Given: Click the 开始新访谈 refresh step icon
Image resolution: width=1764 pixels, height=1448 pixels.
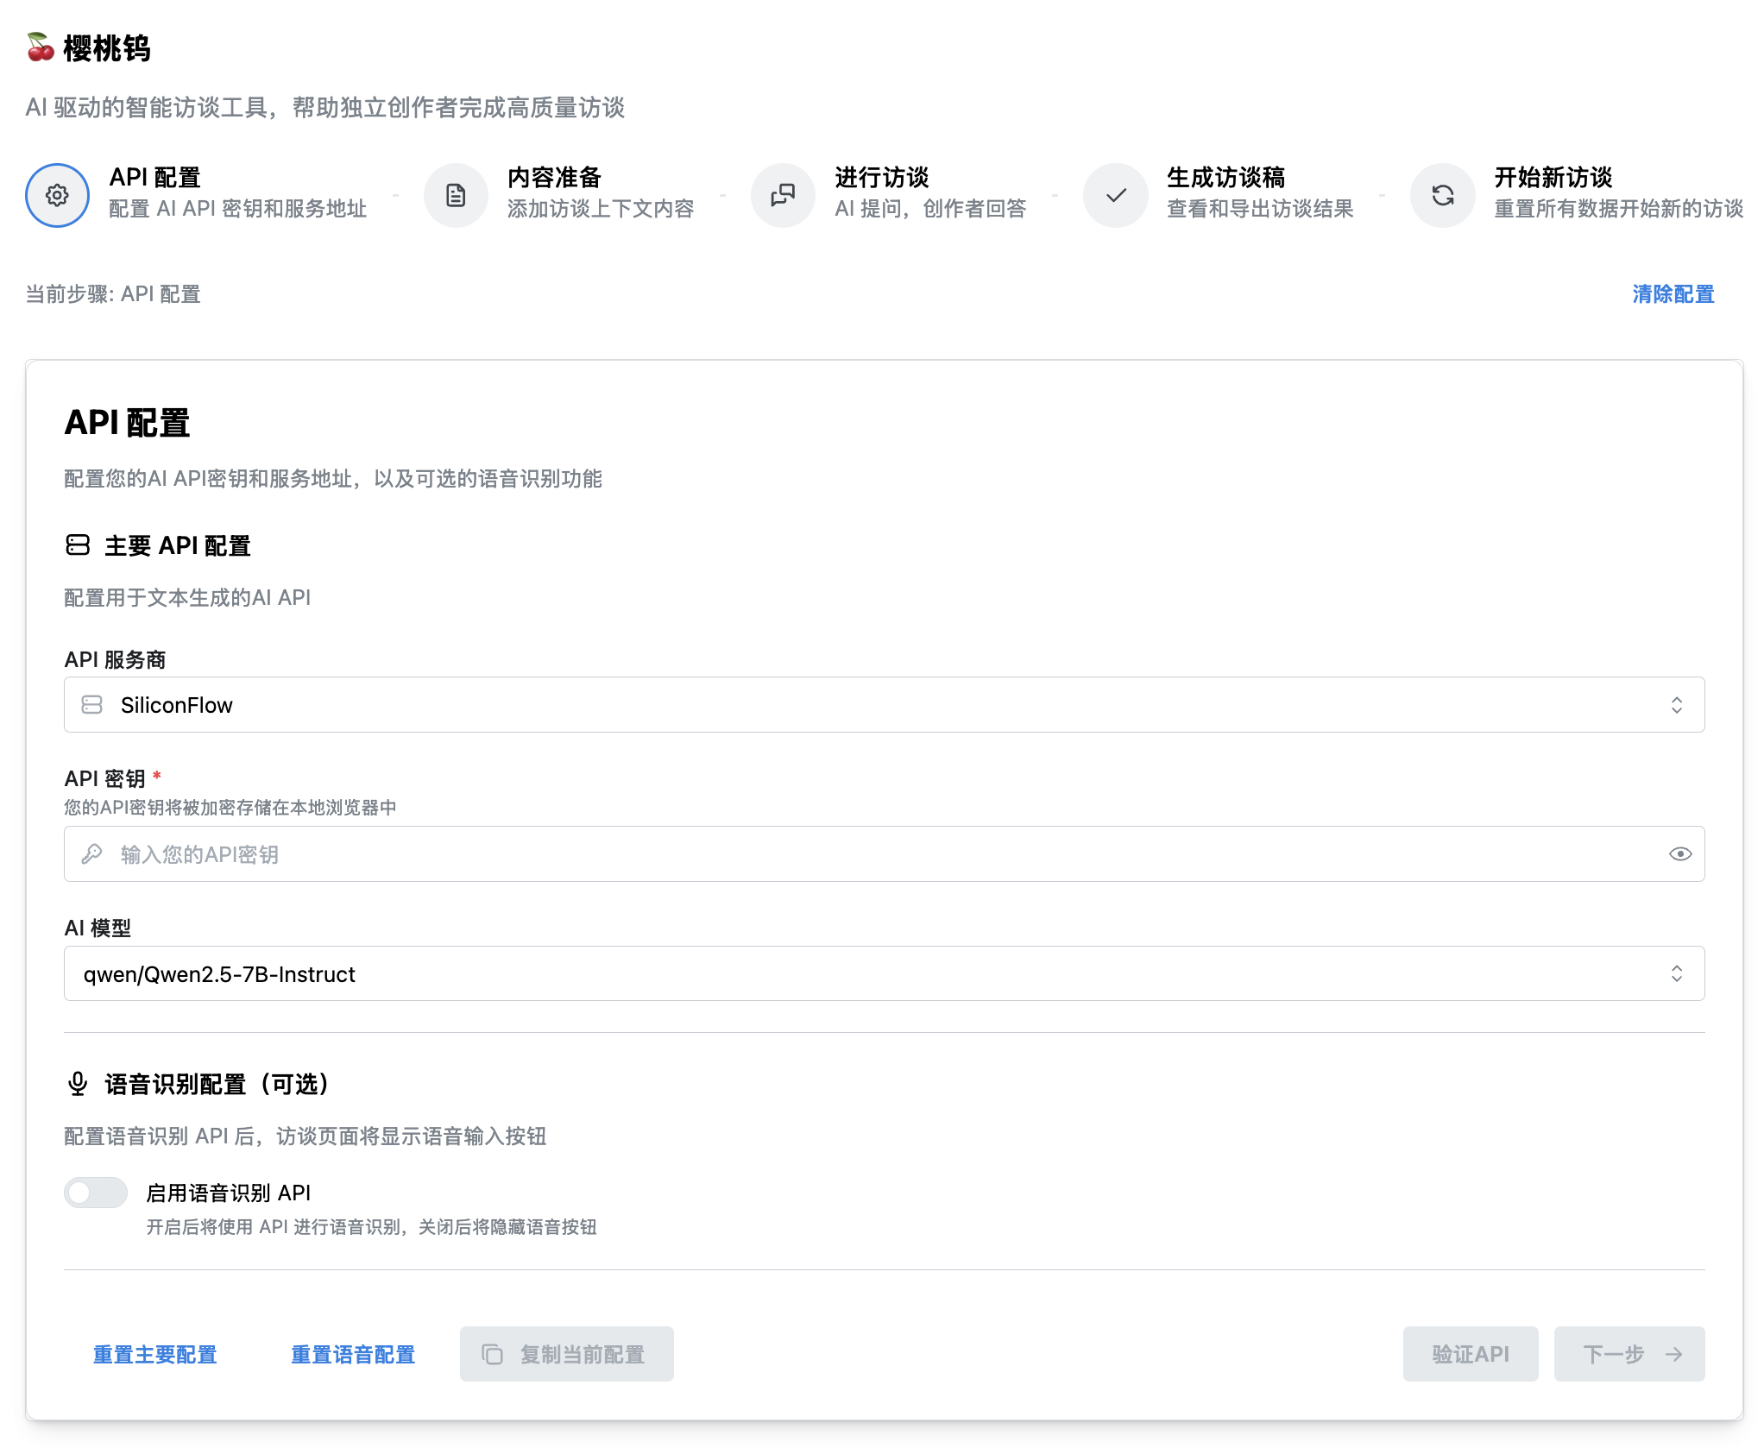Looking at the screenshot, I should coord(1442,195).
